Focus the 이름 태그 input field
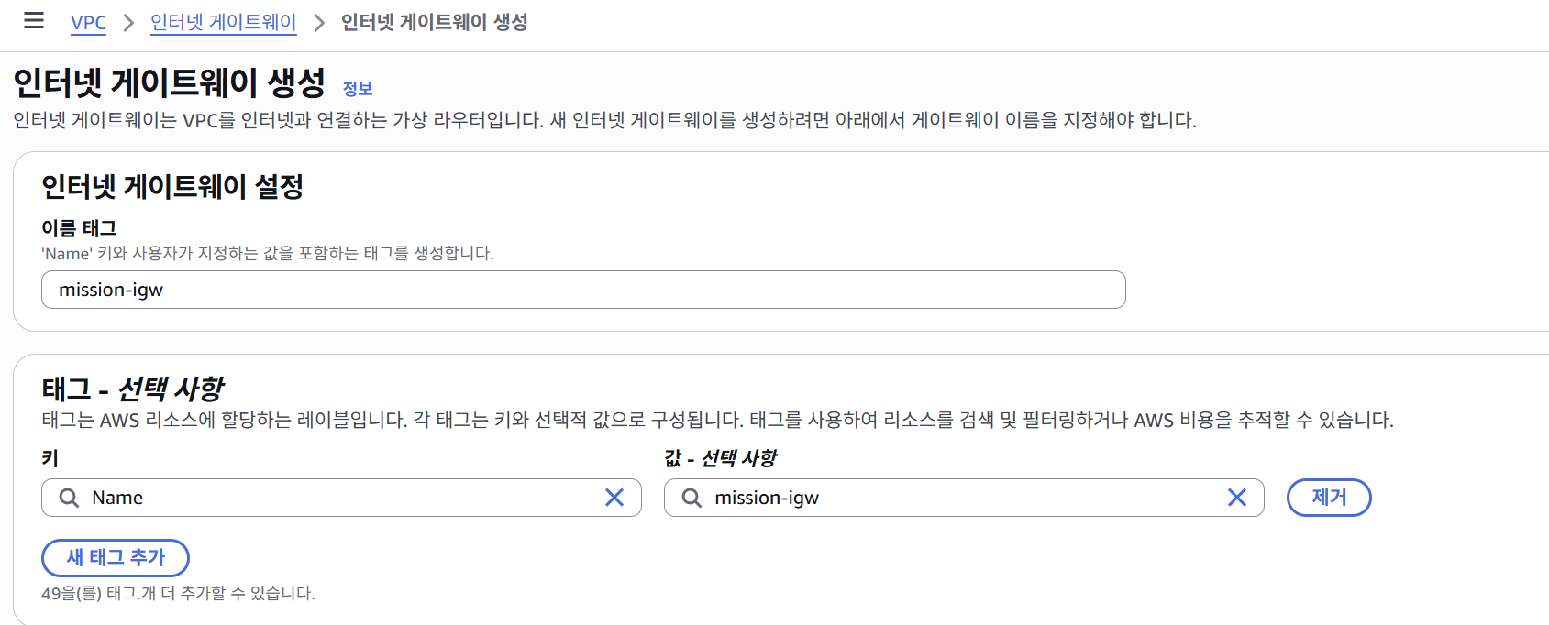The width and height of the screenshot is (1549, 625). 583,290
